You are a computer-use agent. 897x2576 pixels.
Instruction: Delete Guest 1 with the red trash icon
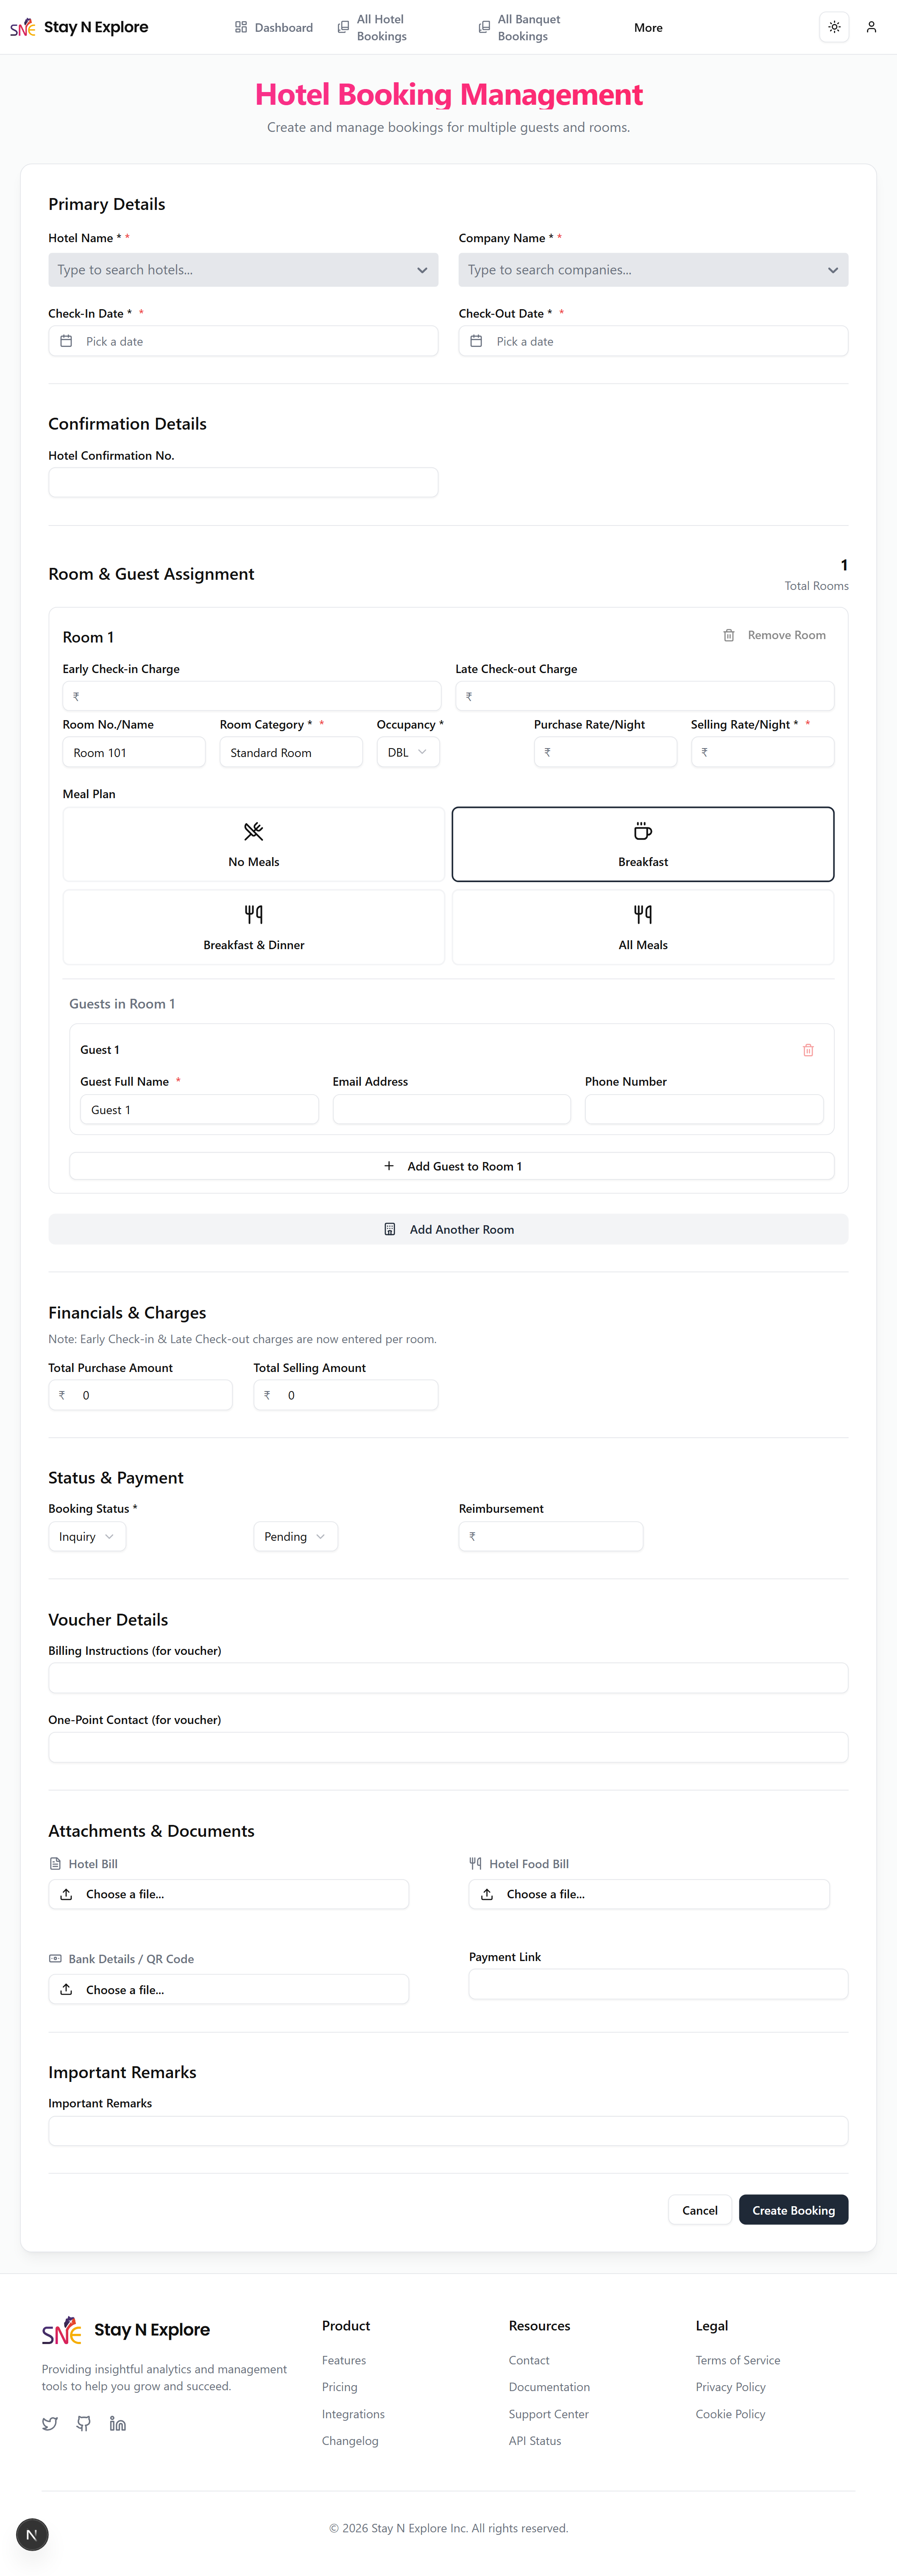click(x=808, y=1050)
